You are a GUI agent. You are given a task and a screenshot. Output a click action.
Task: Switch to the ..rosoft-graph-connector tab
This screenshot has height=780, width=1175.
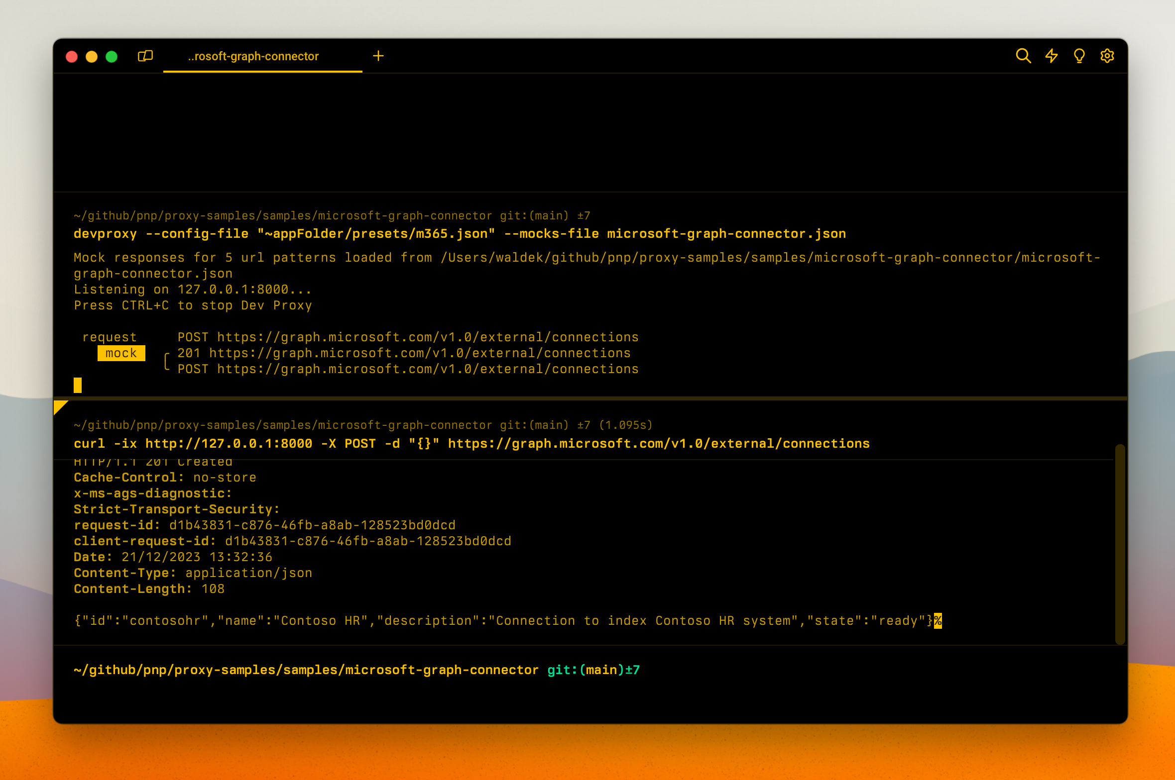(253, 56)
